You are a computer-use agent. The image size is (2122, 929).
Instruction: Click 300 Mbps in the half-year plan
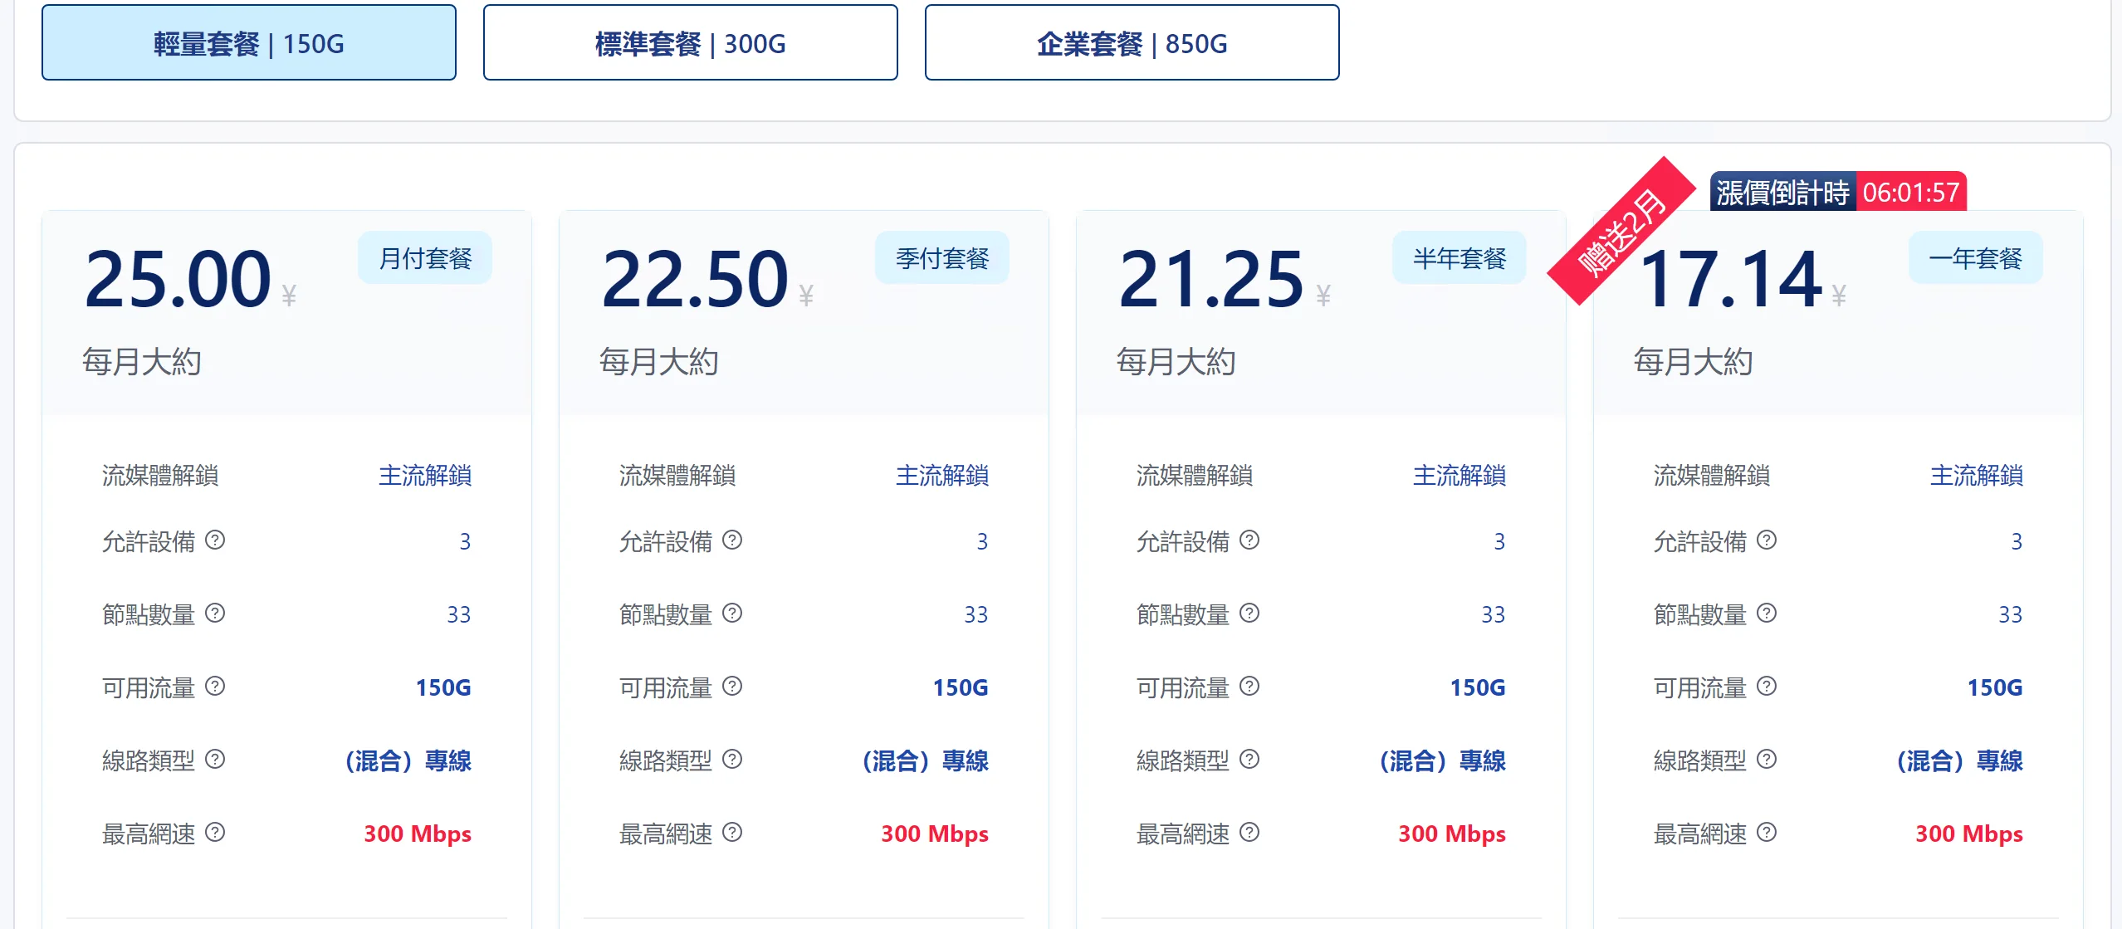1452,834
